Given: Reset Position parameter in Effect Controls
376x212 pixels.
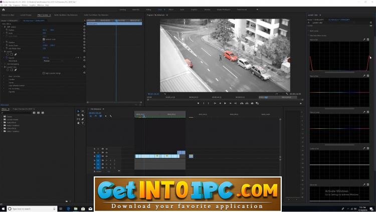Looking at the screenshot, I should [84, 30].
